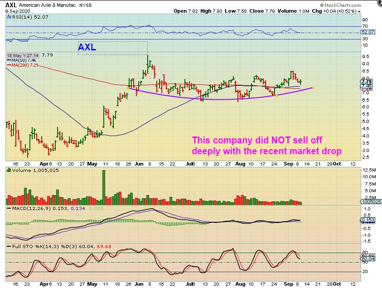Click the MA(200) 7.29 legend entry
The width and height of the screenshot is (382, 288).
click(x=22, y=65)
